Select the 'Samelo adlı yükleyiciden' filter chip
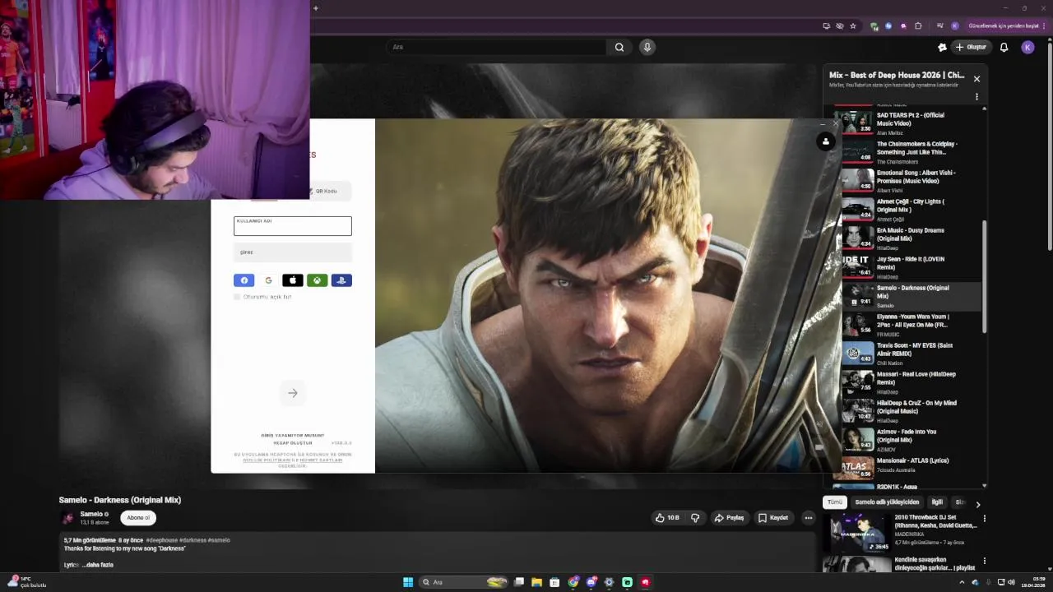 point(887,502)
